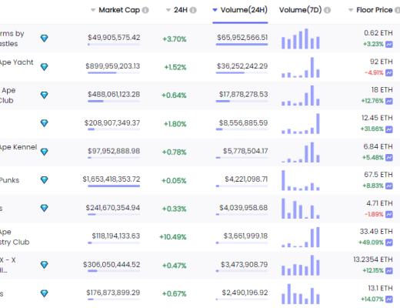Select the $5,778,504.17 volume value
The image size is (400, 308).
245,151
